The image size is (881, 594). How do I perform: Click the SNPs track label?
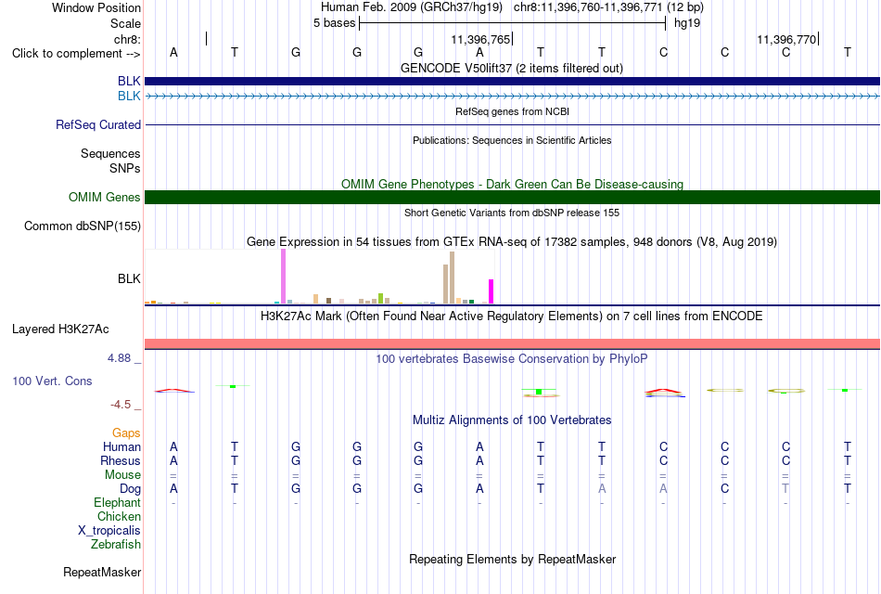point(125,168)
